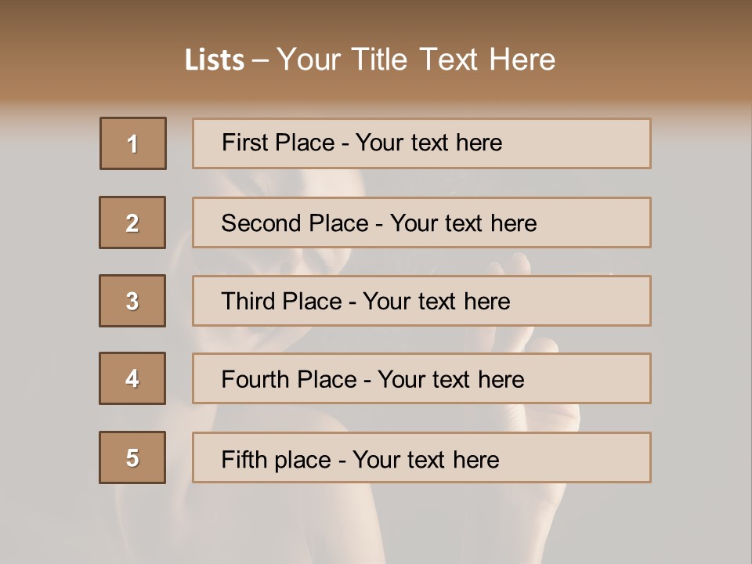Select the Your Title Text Here heading

pos(416,60)
